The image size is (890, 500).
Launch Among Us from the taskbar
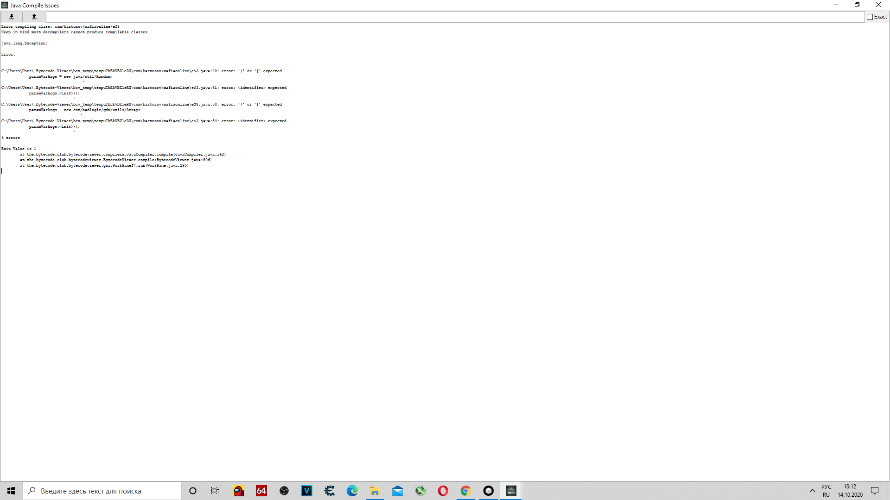tap(239, 490)
